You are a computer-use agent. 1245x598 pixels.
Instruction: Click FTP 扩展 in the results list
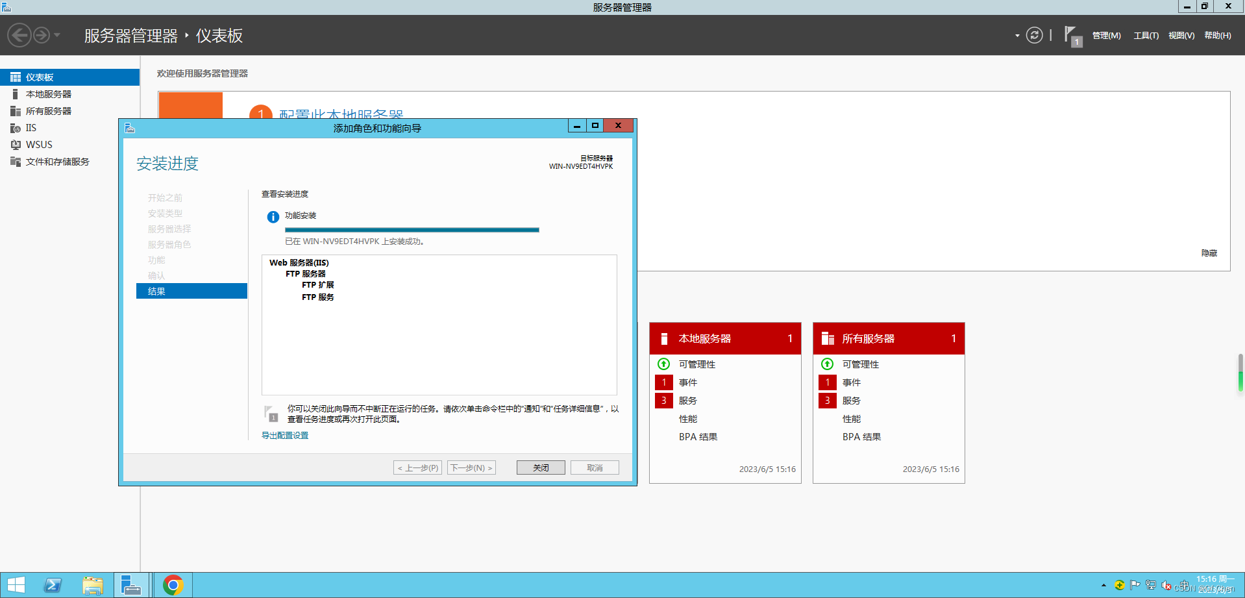318,285
